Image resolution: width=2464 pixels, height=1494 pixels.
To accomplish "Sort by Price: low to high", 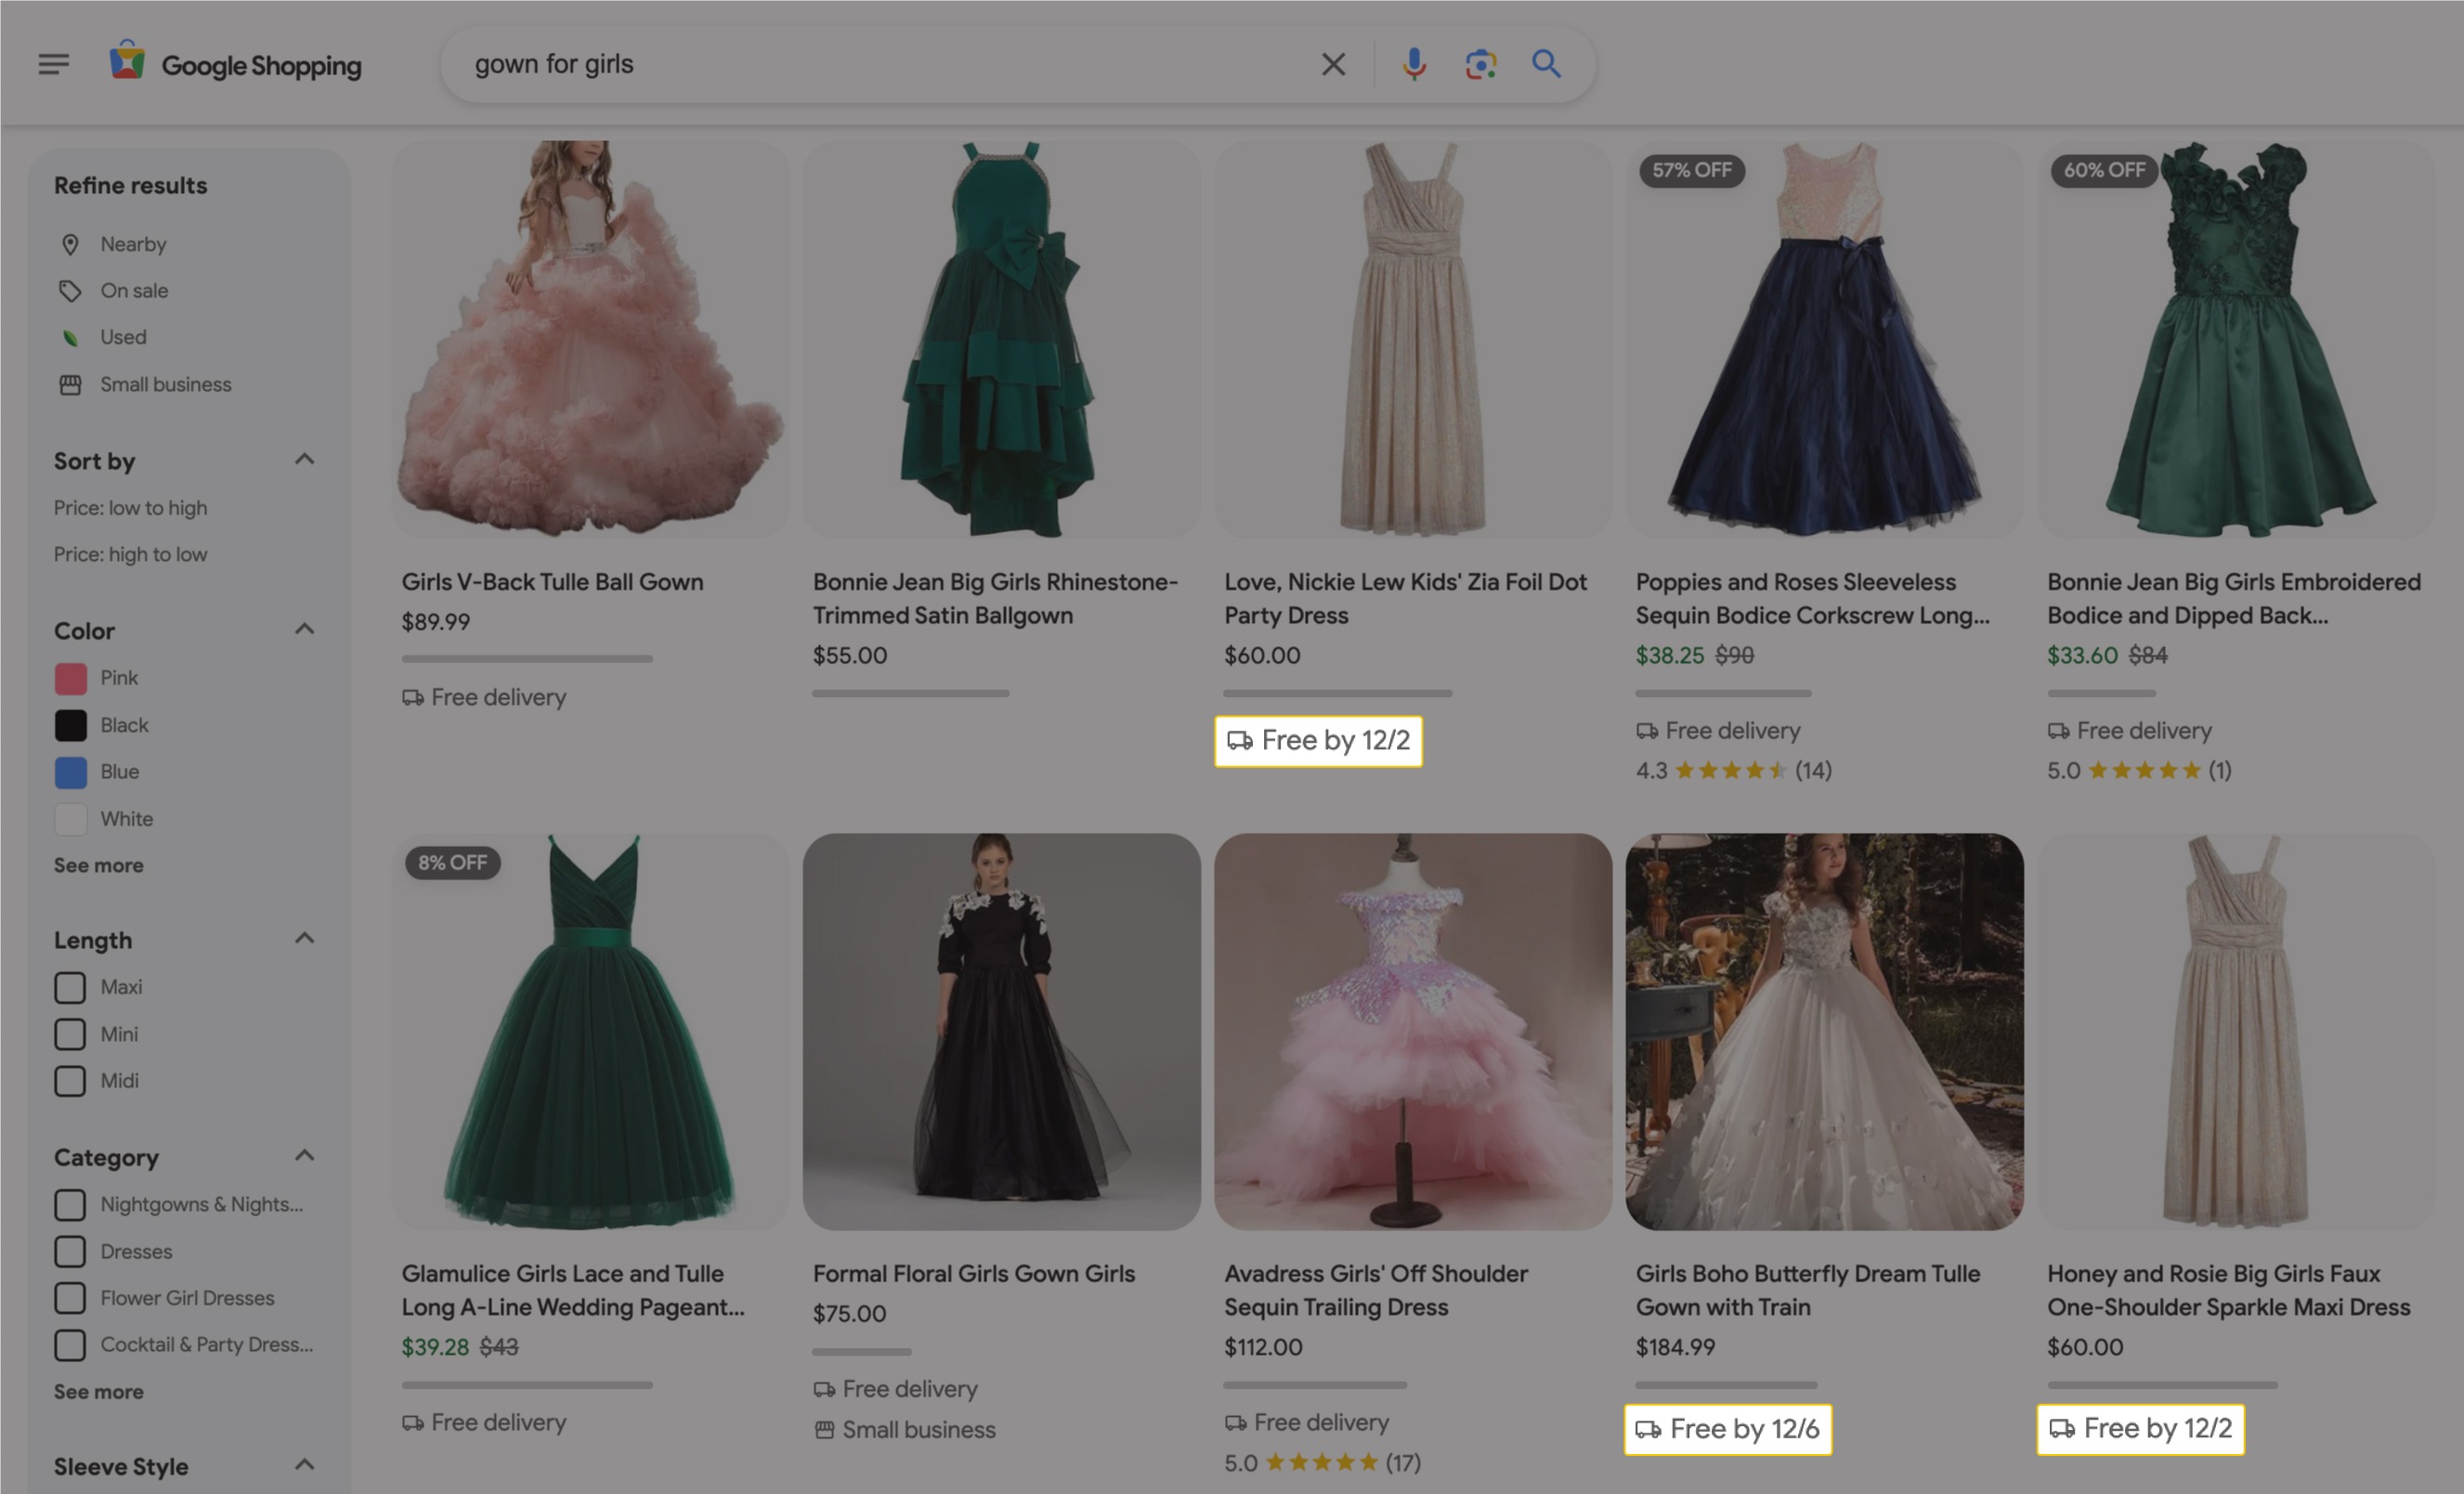I will coord(130,508).
